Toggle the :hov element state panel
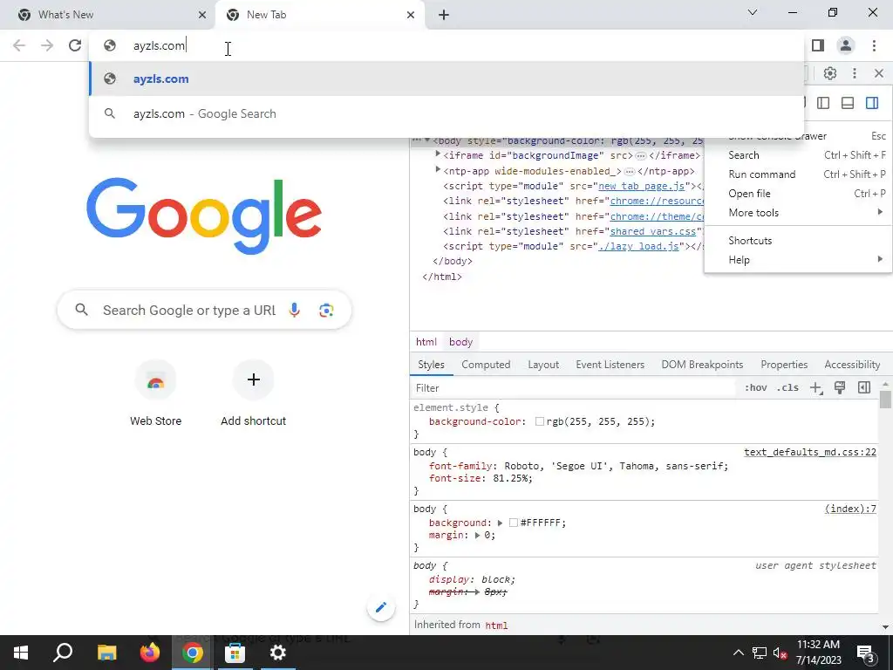Viewport: 893px width, 670px height. coord(755,388)
